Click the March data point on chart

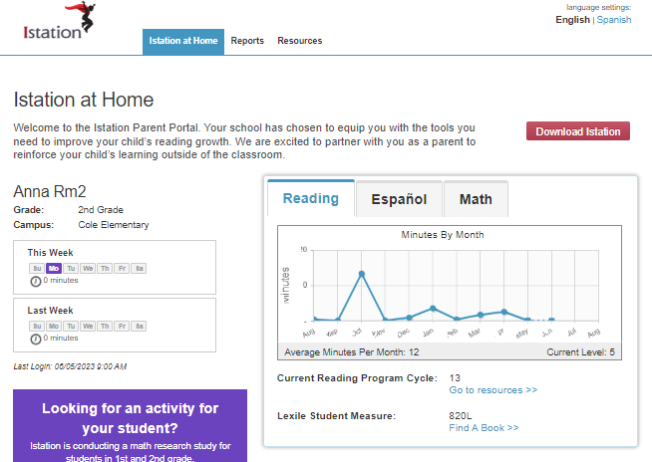[481, 315]
